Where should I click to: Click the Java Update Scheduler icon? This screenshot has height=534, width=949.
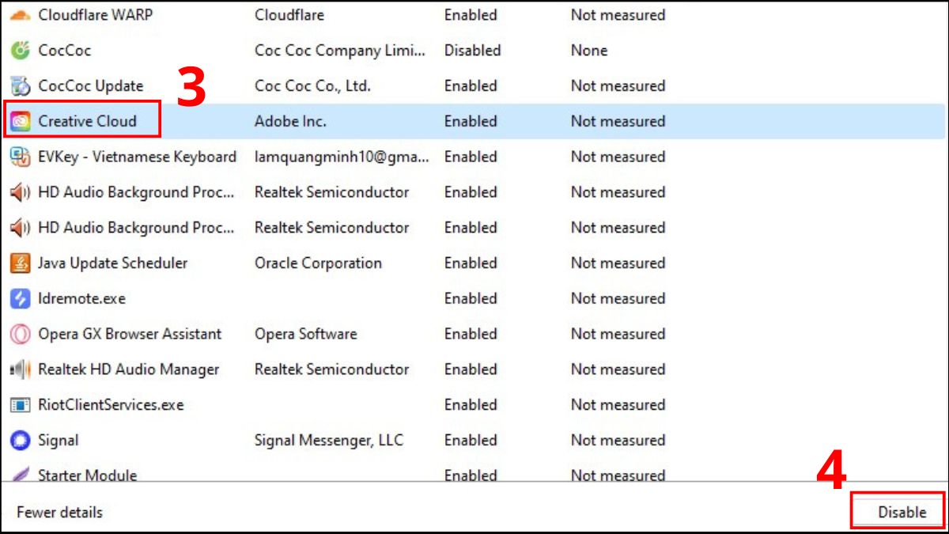click(x=20, y=263)
